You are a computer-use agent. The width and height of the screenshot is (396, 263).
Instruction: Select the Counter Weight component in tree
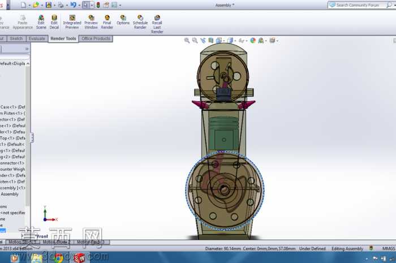[12, 169]
